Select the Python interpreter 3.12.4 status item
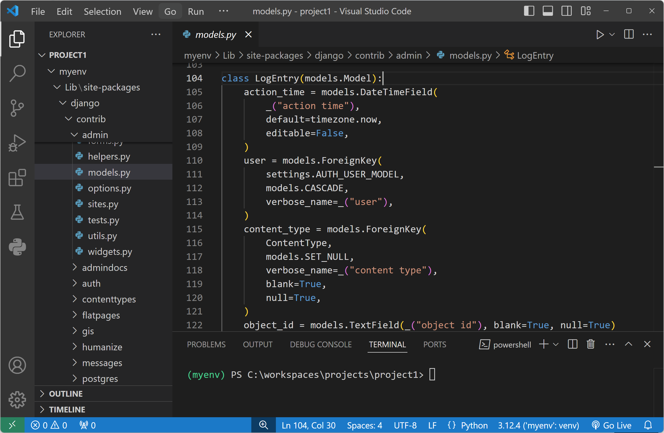This screenshot has height=433, width=664. click(x=538, y=425)
